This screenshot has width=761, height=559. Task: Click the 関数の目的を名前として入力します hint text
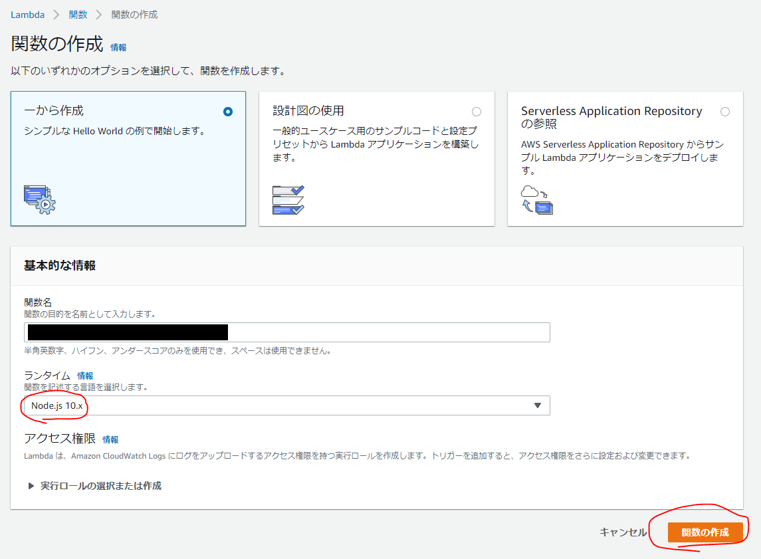click(x=90, y=314)
